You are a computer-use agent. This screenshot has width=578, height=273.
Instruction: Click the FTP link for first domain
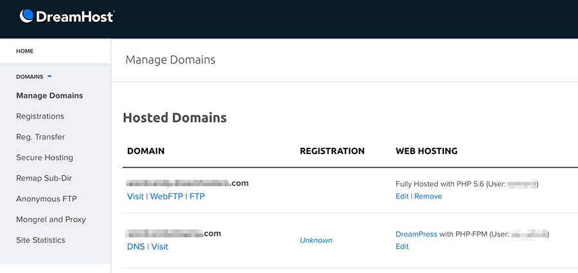click(x=197, y=196)
